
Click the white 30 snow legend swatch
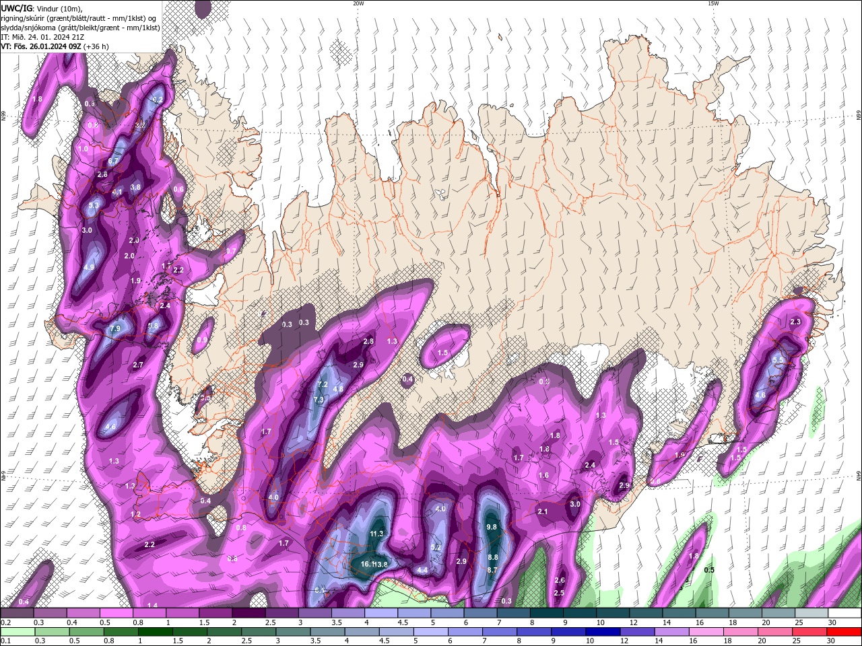coord(845,613)
